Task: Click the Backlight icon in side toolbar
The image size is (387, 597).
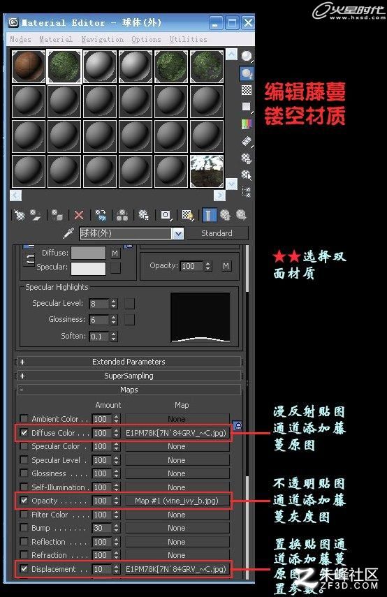Action: point(247,73)
